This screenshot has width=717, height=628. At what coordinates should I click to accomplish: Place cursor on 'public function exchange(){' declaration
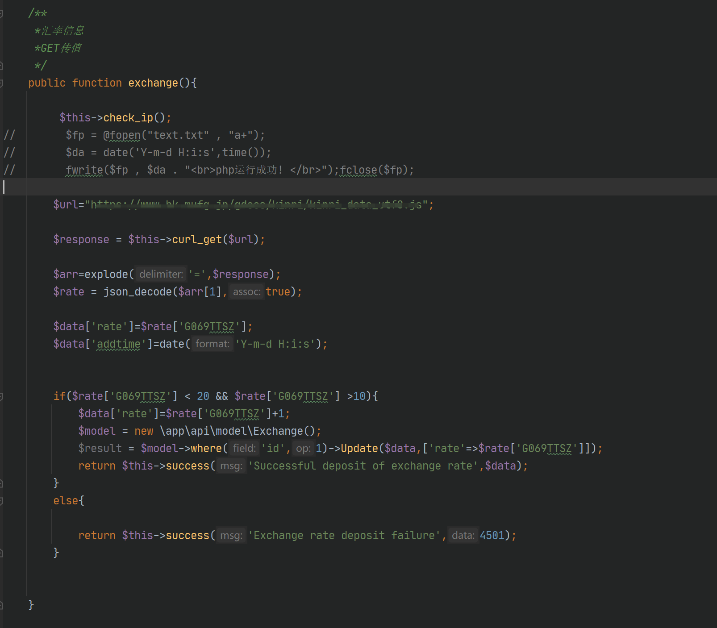pyautogui.click(x=113, y=83)
